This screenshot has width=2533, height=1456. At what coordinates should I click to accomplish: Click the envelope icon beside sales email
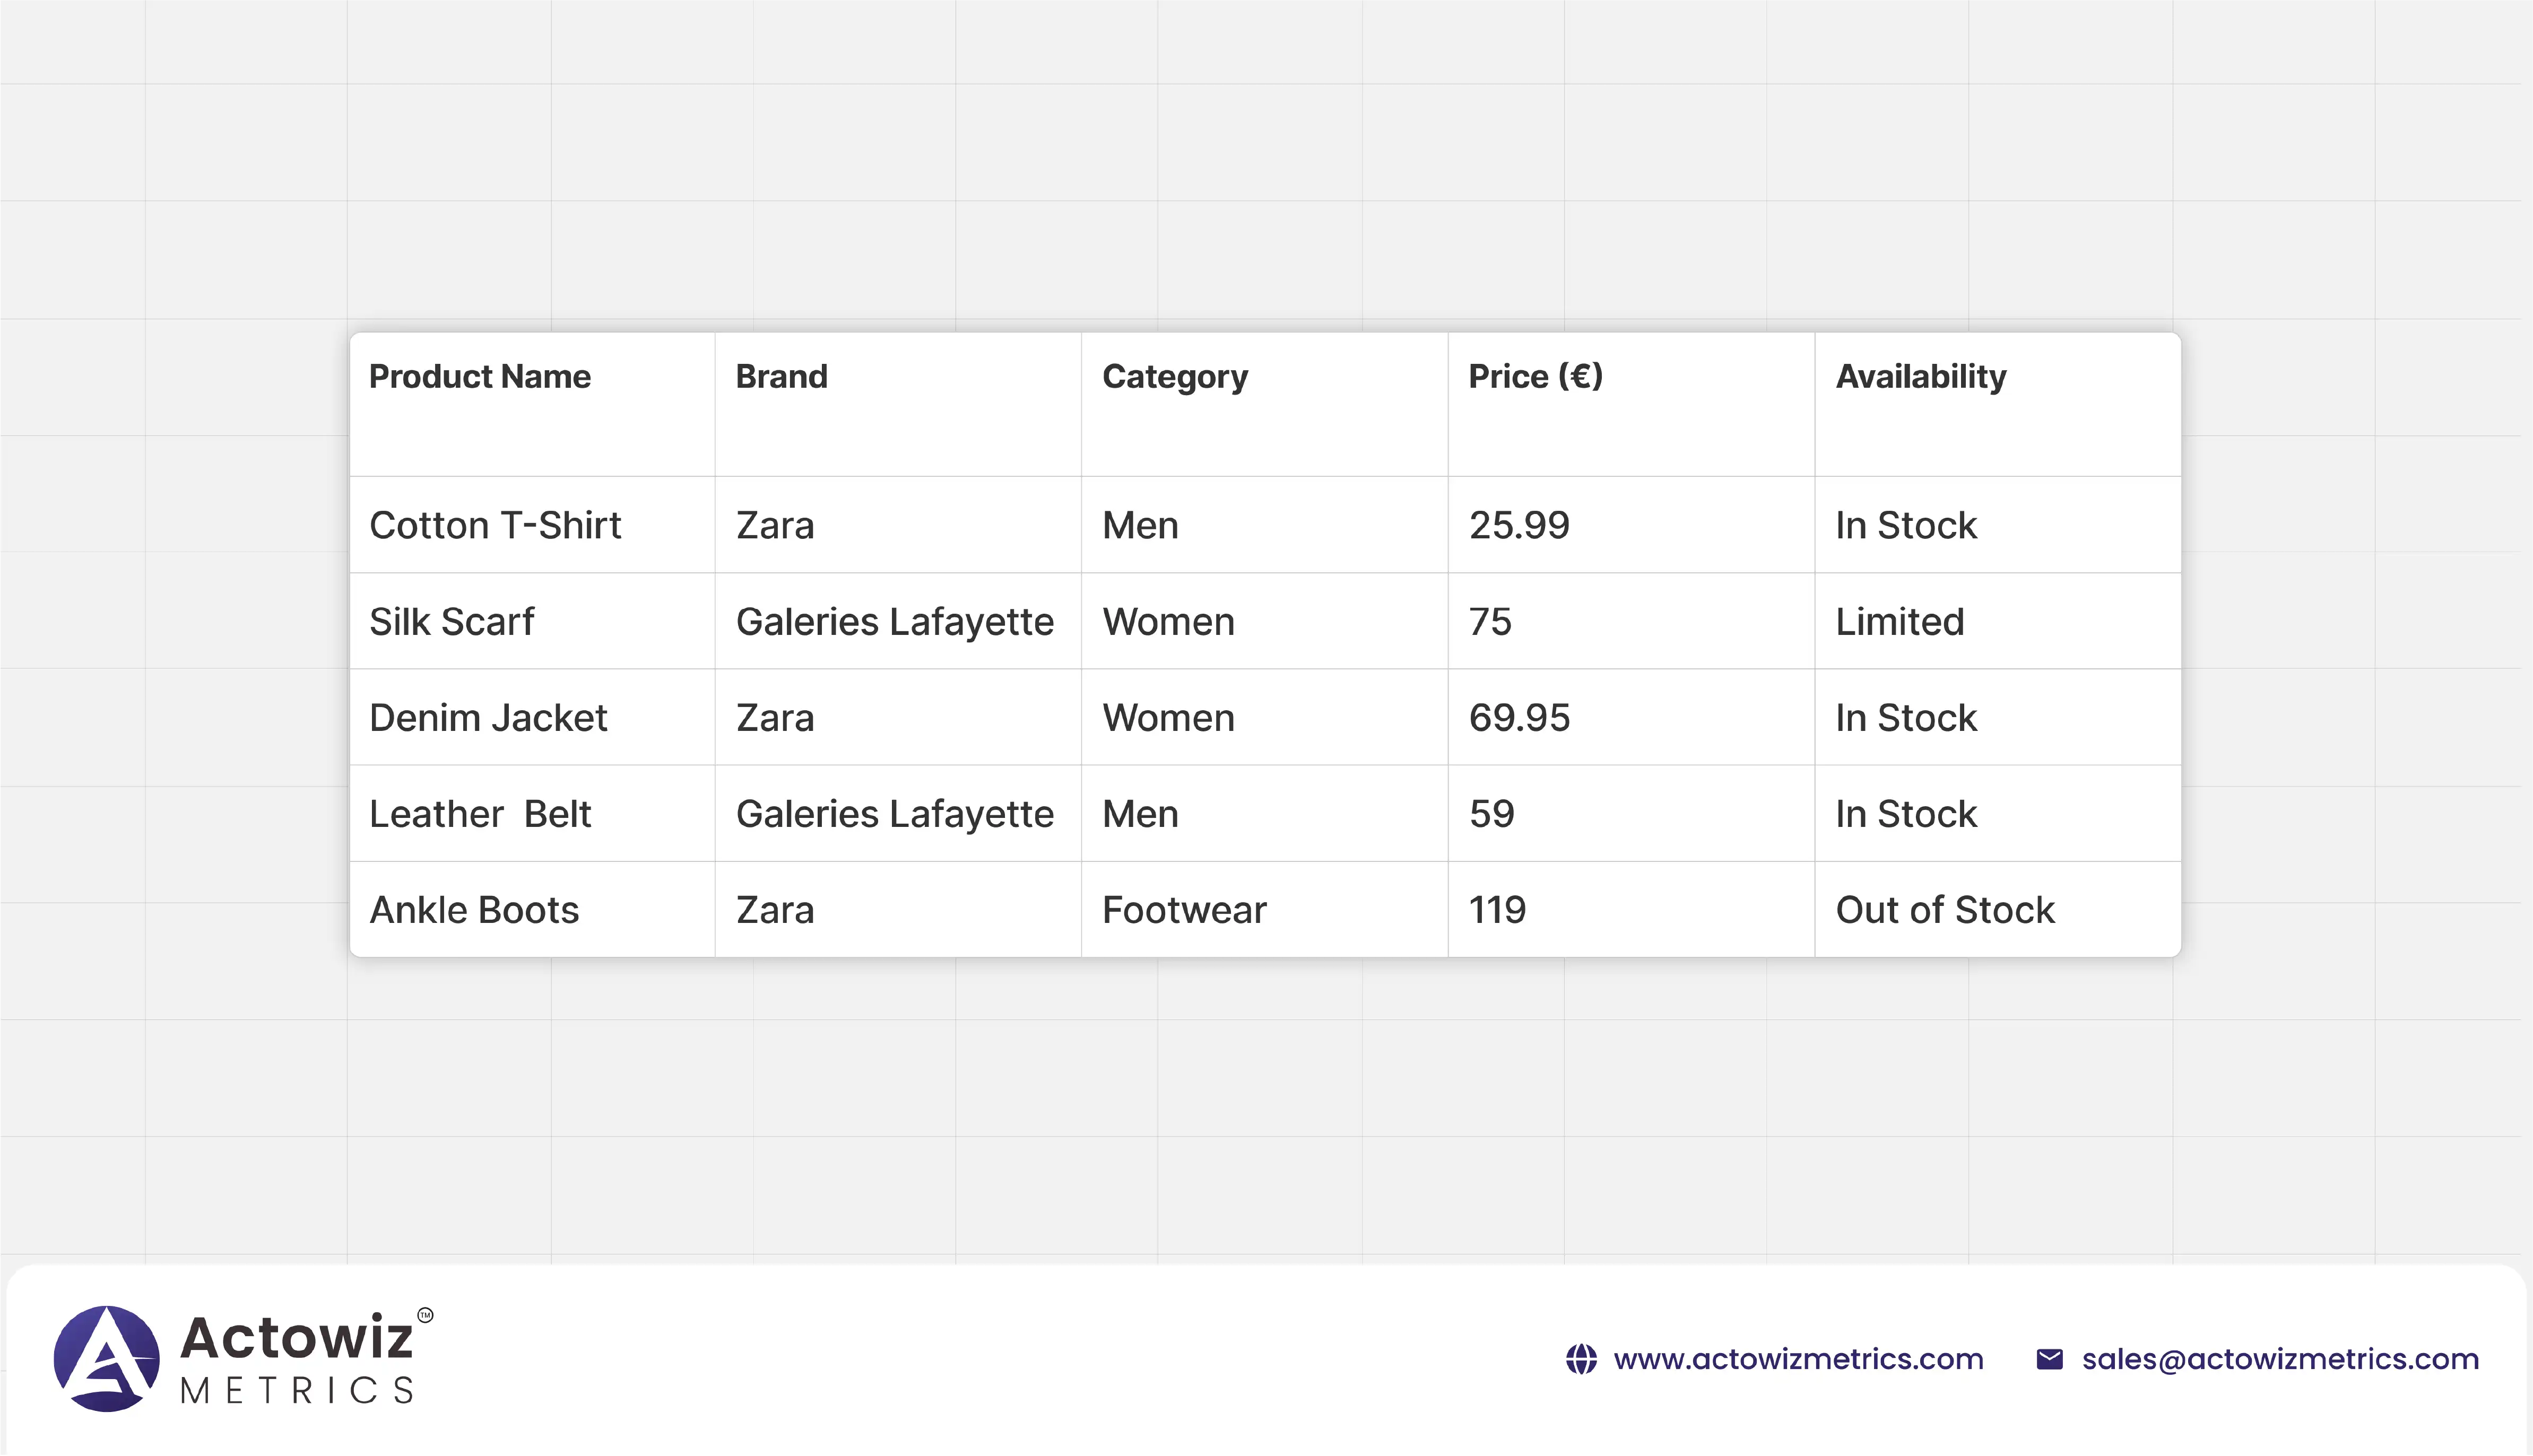pyautogui.click(x=2049, y=1359)
